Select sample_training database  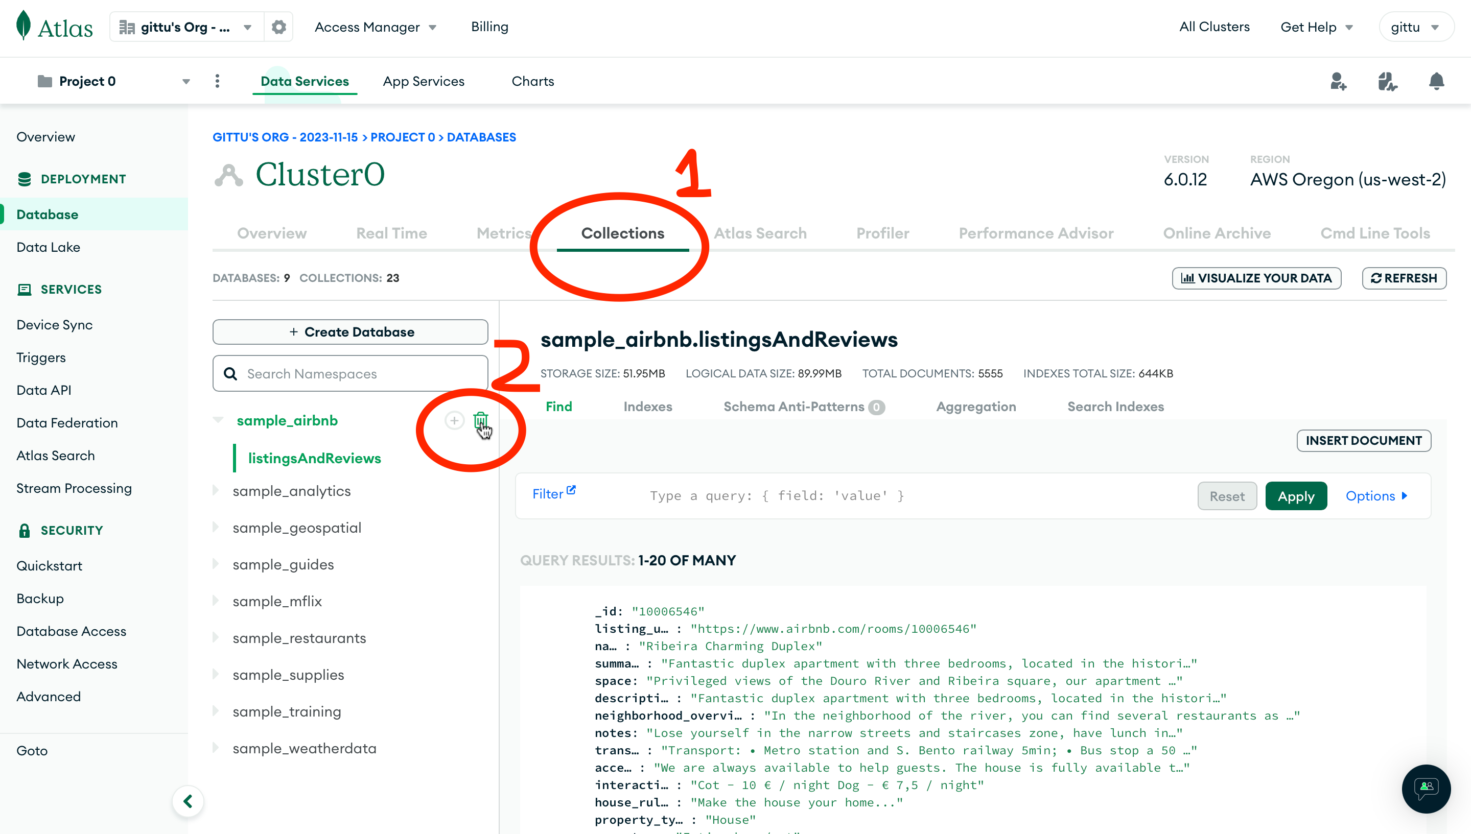[x=287, y=711]
